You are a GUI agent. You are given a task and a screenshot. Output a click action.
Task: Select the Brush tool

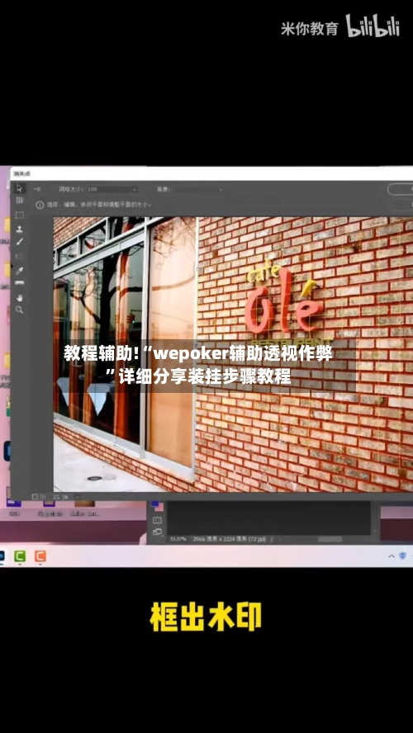click(20, 242)
